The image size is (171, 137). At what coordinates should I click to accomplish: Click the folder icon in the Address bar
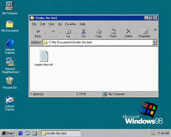click(45, 42)
